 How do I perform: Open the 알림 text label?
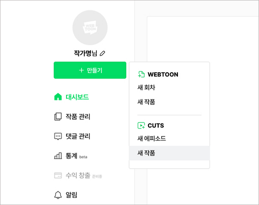click(71, 195)
